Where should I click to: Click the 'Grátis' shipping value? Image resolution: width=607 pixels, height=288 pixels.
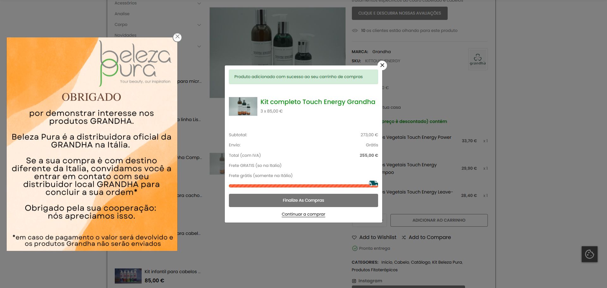372,145
